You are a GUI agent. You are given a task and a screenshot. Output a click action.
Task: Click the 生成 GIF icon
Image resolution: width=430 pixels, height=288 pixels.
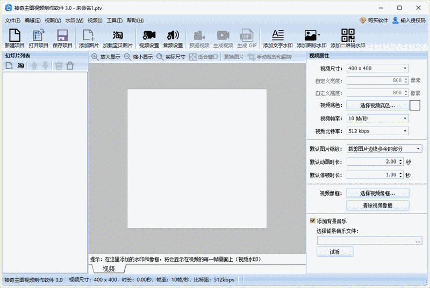[247, 38]
